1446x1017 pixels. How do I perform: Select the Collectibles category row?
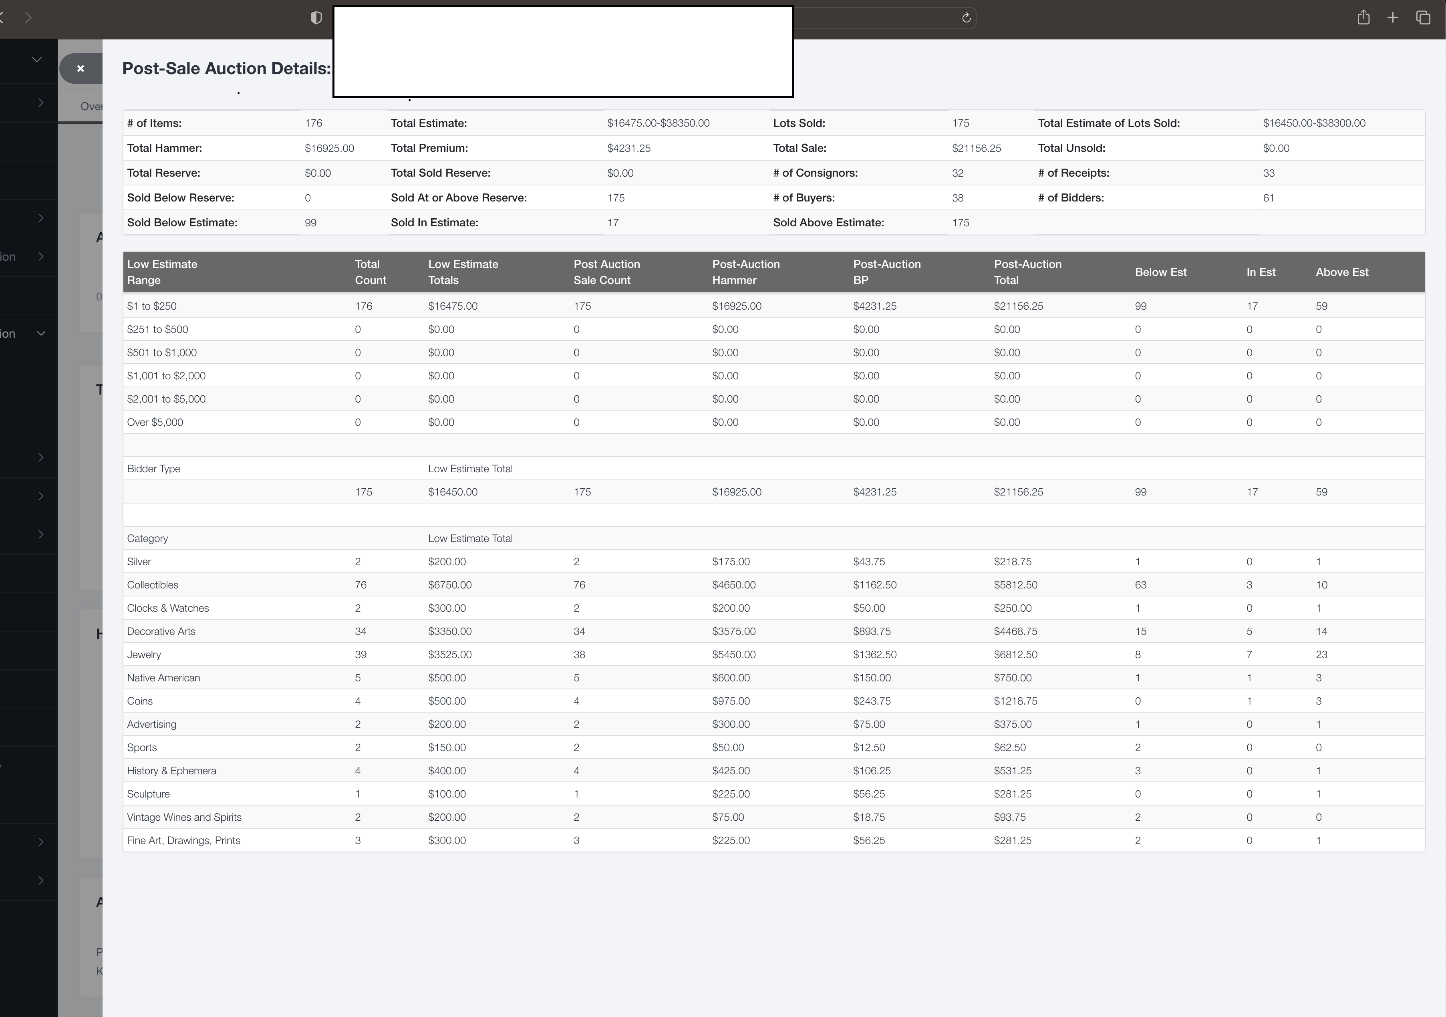click(152, 585)
